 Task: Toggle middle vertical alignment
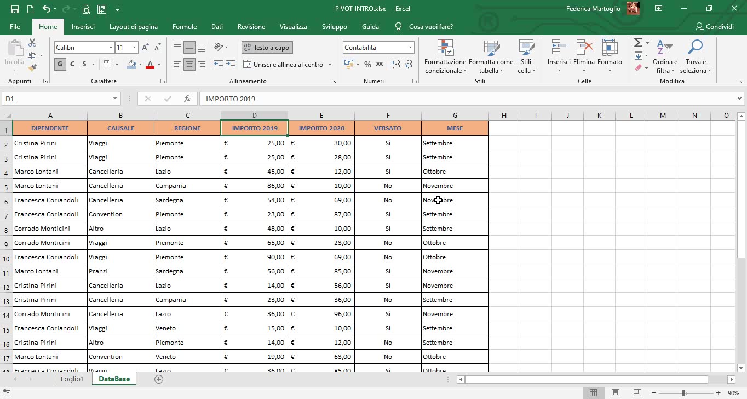[x=189, y=48]
